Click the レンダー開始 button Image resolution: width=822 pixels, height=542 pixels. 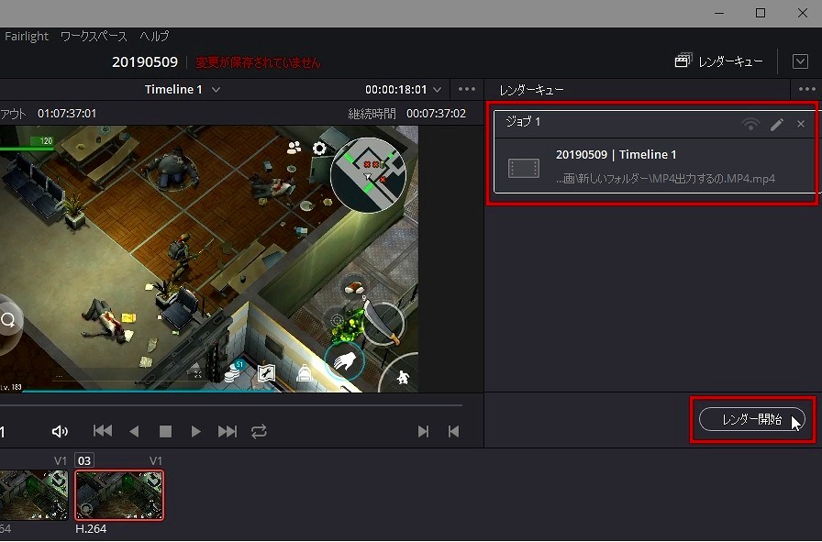coord(751,419)
